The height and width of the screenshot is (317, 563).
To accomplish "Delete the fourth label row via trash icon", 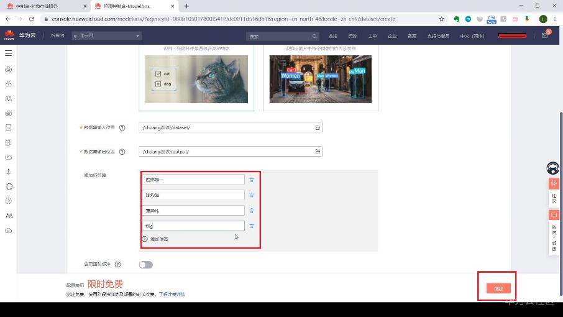I will [252, 226].
